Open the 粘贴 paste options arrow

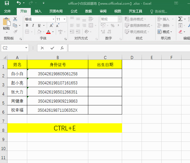(x=7, y=32)
